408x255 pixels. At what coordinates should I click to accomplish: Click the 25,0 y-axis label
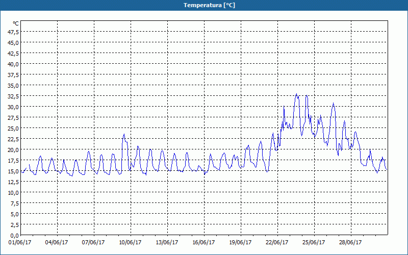[x=14, y=129]
